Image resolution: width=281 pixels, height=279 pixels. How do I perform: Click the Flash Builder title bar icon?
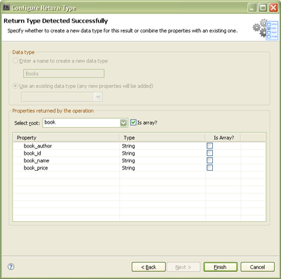pyautogui.click(x=6, y=8)
